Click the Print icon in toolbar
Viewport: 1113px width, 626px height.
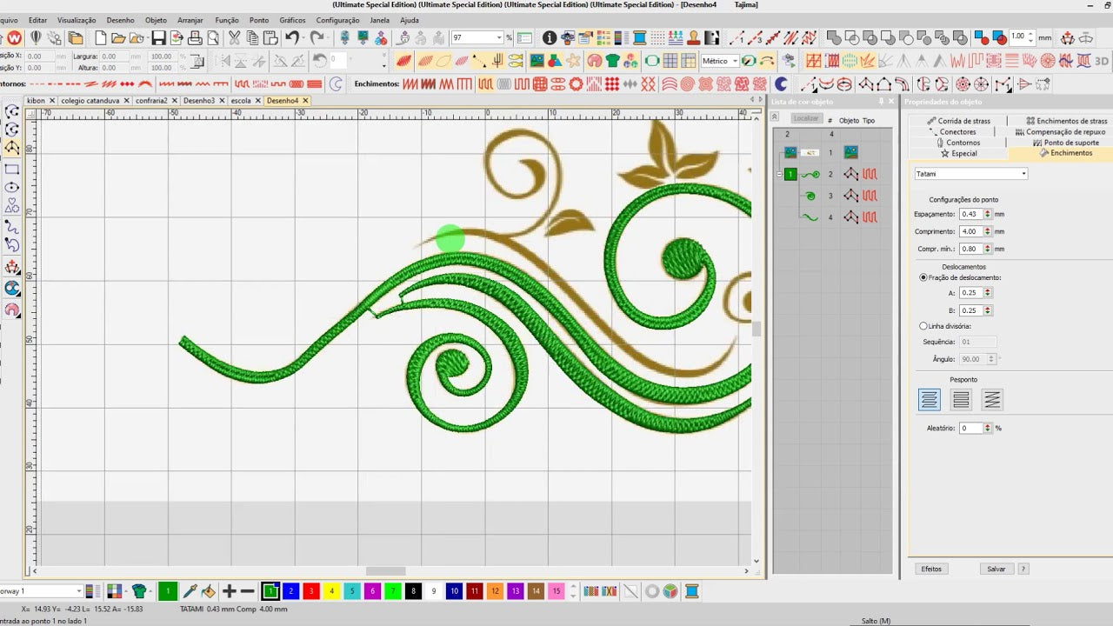[196, 38]
